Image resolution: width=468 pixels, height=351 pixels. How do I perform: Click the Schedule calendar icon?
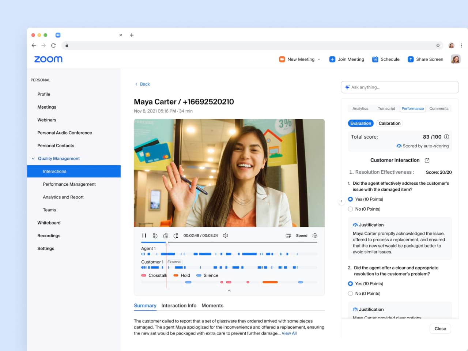point(375,59)
